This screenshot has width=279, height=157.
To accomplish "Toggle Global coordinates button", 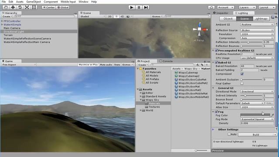I will point(63,7).
